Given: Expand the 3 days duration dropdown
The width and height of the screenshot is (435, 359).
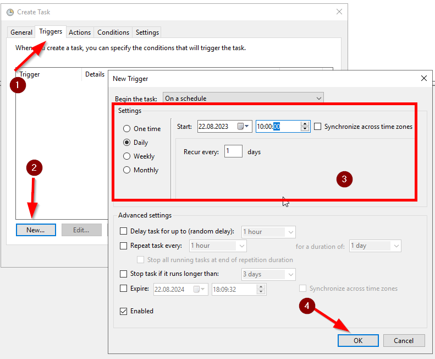Looking at the screenshot, I should pyautogui.click(x=268, y=274).
